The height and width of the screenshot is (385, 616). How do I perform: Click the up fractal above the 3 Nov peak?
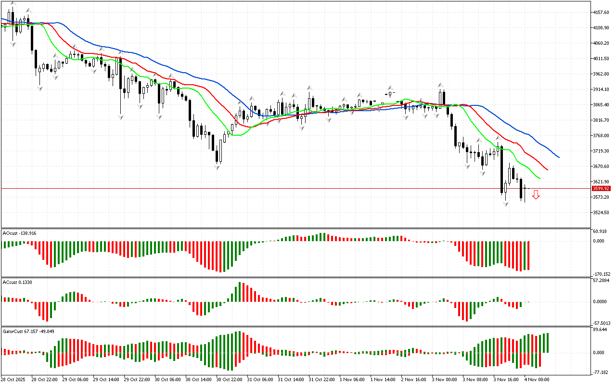point(441,85)
